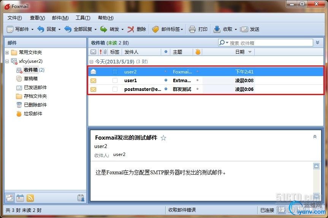328x218 pixels.
Task: Click the search magnifier icon
Action: (x=222, y=43)
